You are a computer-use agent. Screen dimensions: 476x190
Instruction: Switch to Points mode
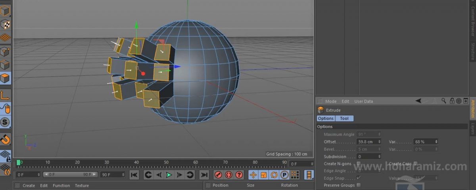[5, 51]
